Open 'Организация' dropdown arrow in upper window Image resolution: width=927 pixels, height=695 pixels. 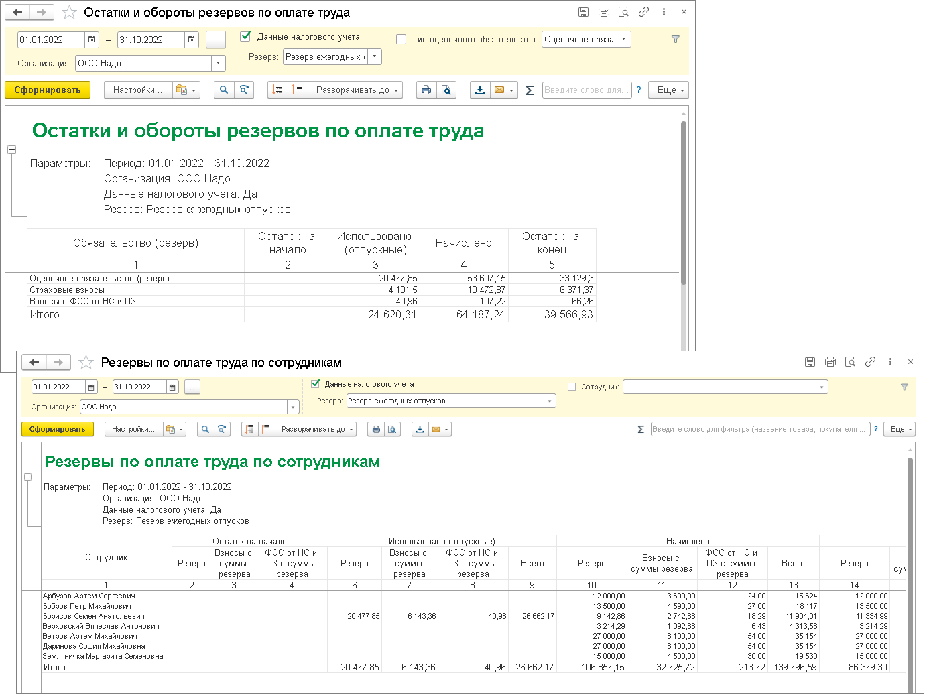pyautogui.click(x=219, y=63)
